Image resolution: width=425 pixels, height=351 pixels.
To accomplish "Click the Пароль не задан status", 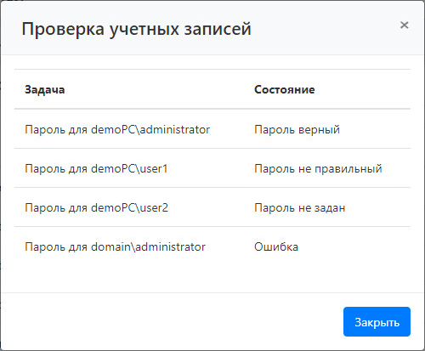I will click(300, 207).
